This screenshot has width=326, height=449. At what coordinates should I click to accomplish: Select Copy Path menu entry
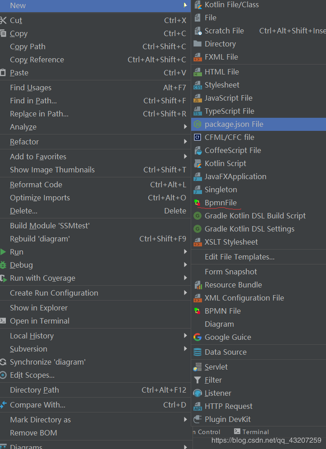28,46
